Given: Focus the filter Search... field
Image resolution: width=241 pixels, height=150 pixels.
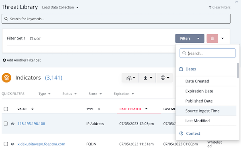Looking at the screenshot, I should click(x=208, y=53).
